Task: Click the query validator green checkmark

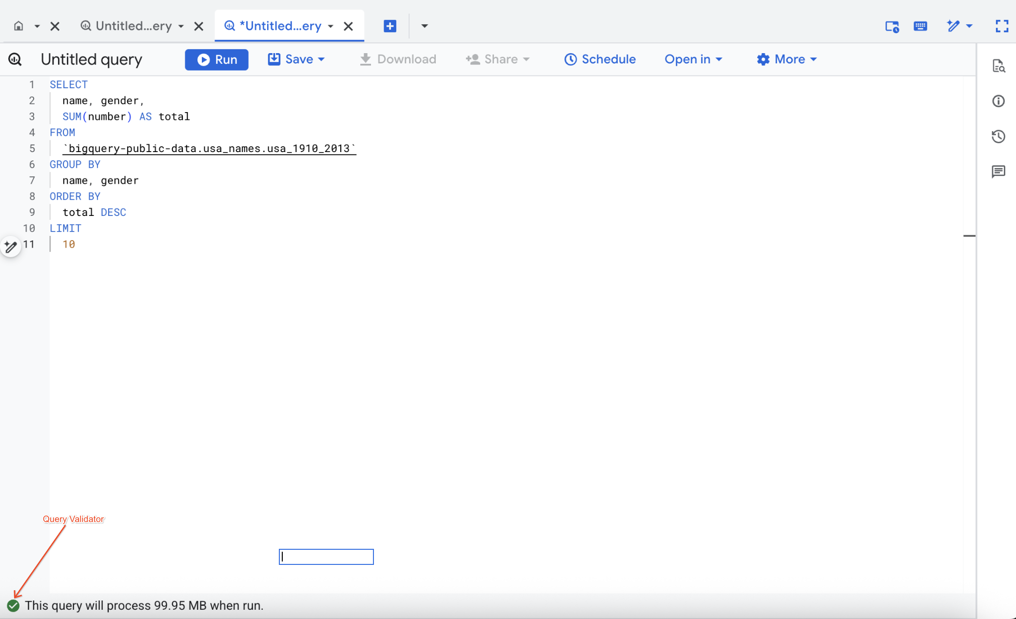Action: pos(13,606)
